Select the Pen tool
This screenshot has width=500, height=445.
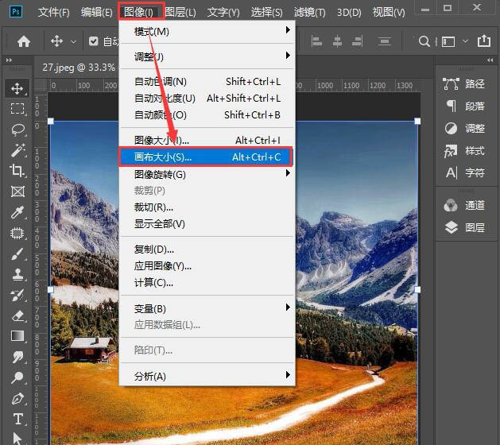coord(17,399)
